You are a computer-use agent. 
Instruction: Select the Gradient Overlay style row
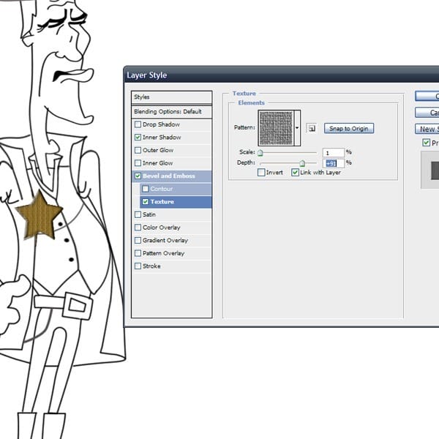(x=172, y=240)
